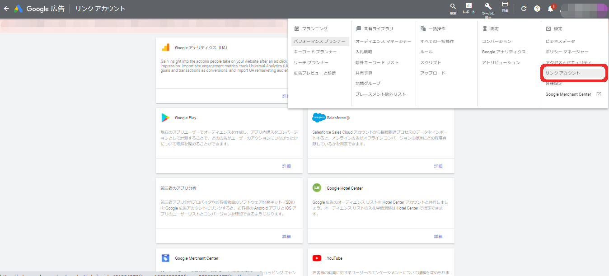Open プレースメント除外リスト menu item

click(381, 94)
